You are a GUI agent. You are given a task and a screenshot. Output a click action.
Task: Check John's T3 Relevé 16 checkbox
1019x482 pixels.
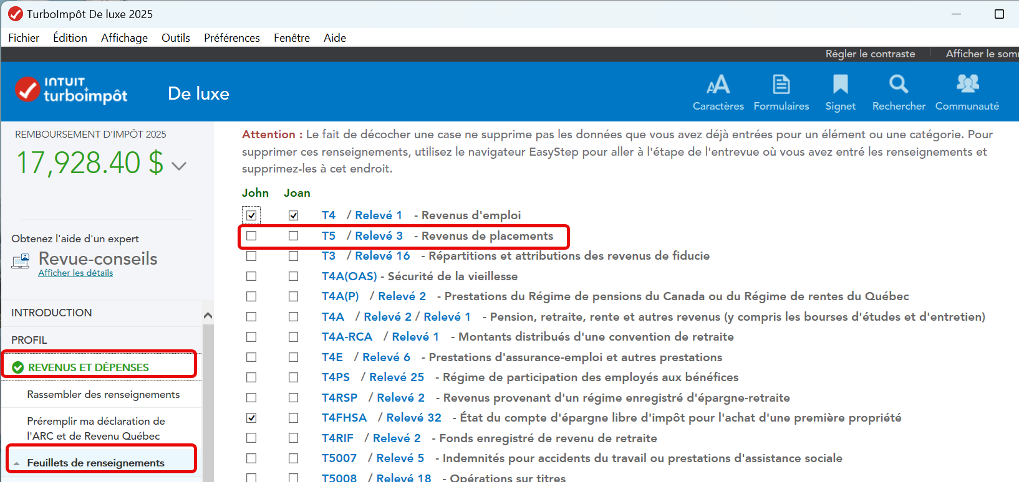coord(251,256)
